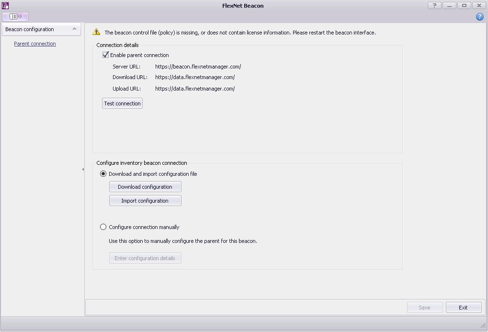Viewport: 488px width, 332px height.
Task: Uncheck Enable parent connection
Action: [106, 55]
